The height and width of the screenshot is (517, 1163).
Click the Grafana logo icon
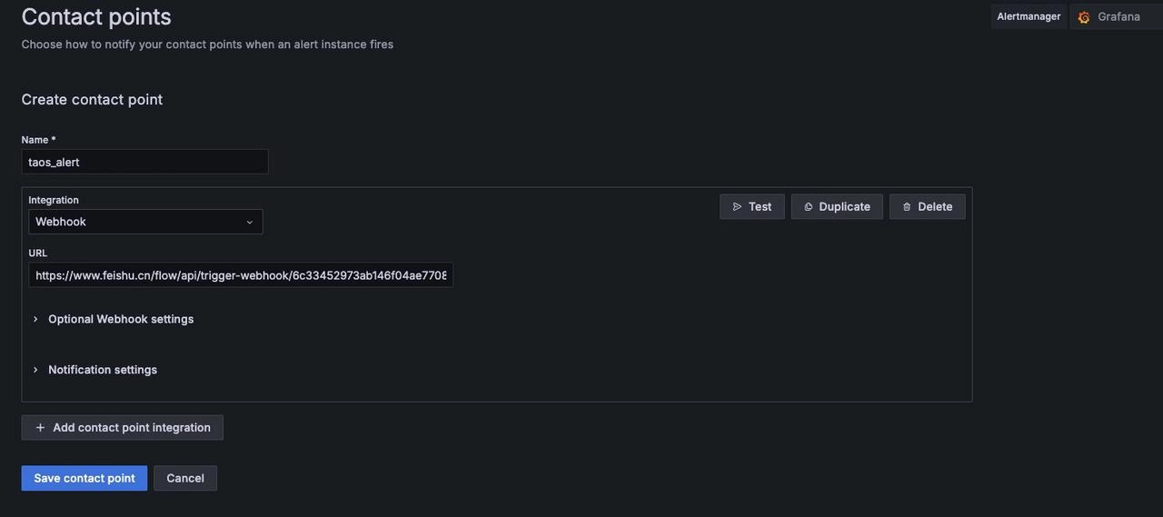pos(1083,17)
